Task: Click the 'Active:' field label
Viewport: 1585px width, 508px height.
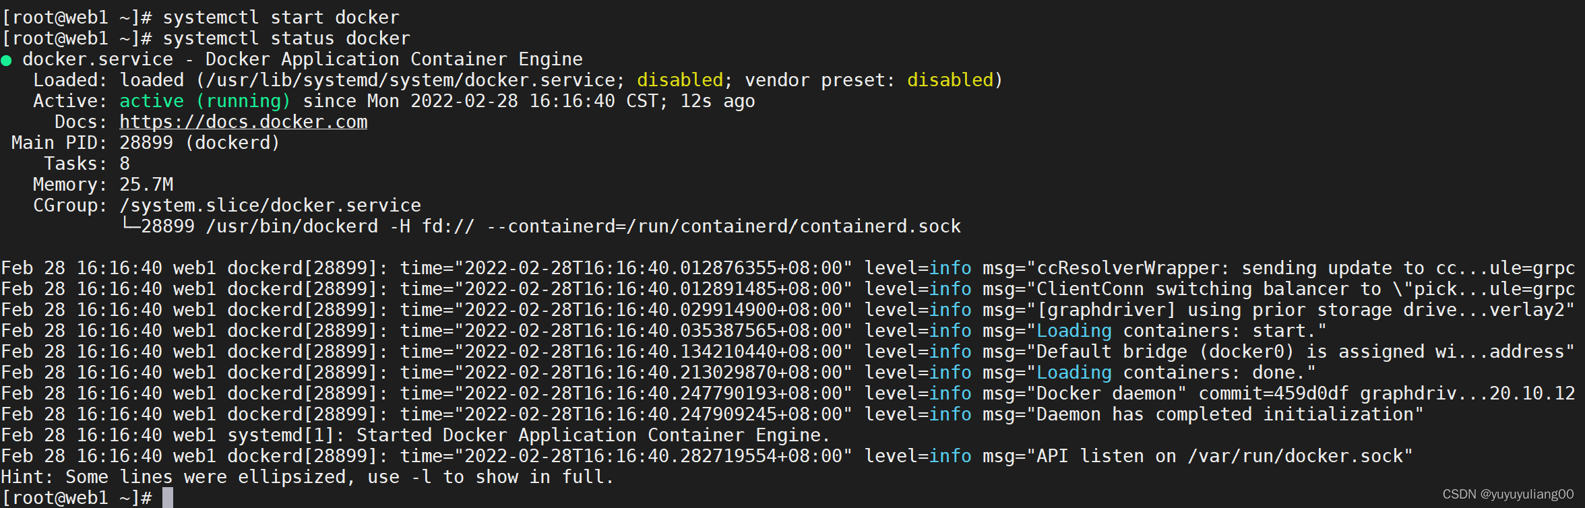Action: [x=70, y=101]
